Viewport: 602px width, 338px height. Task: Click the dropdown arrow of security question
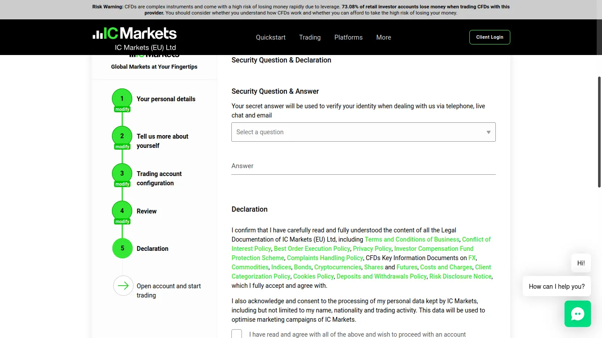488,132
